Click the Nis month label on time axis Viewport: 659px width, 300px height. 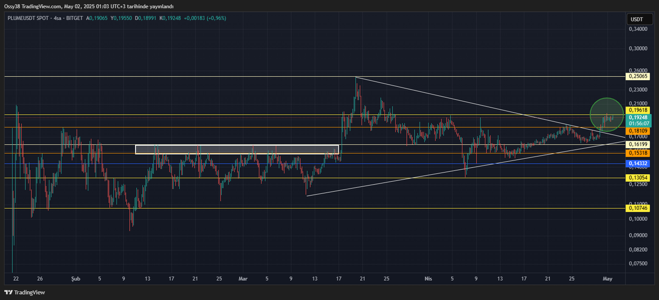(x=429, y=279)
